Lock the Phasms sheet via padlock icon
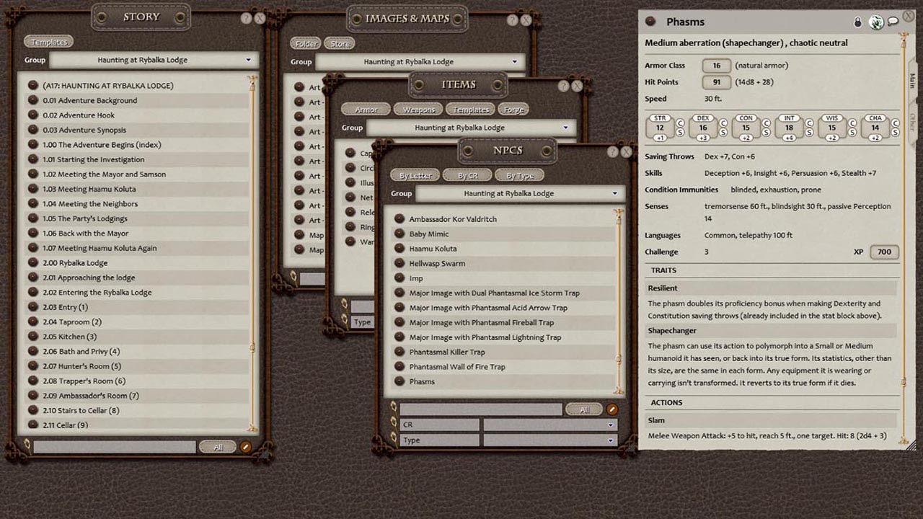This screenshot has height=519, width=923. [857, 22]
